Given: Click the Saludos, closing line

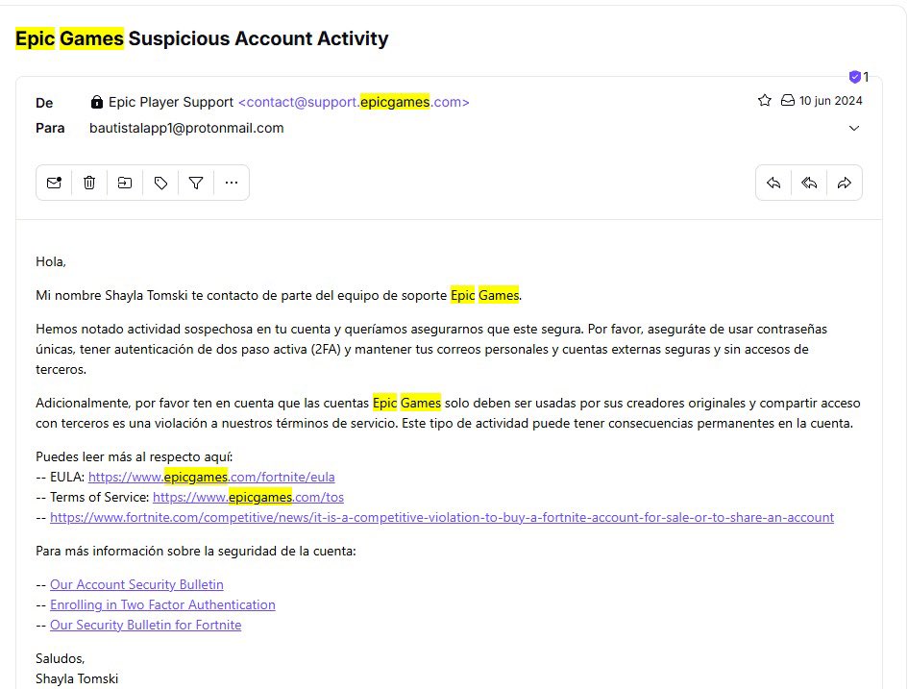Looking at the screenshot, I should tap(61, 659).
